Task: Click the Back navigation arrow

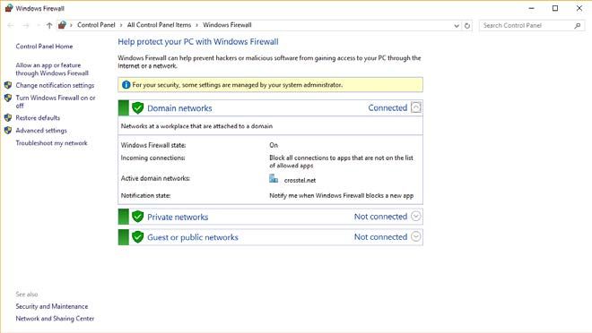Action: pyautogui.click(x=11, y=25)
